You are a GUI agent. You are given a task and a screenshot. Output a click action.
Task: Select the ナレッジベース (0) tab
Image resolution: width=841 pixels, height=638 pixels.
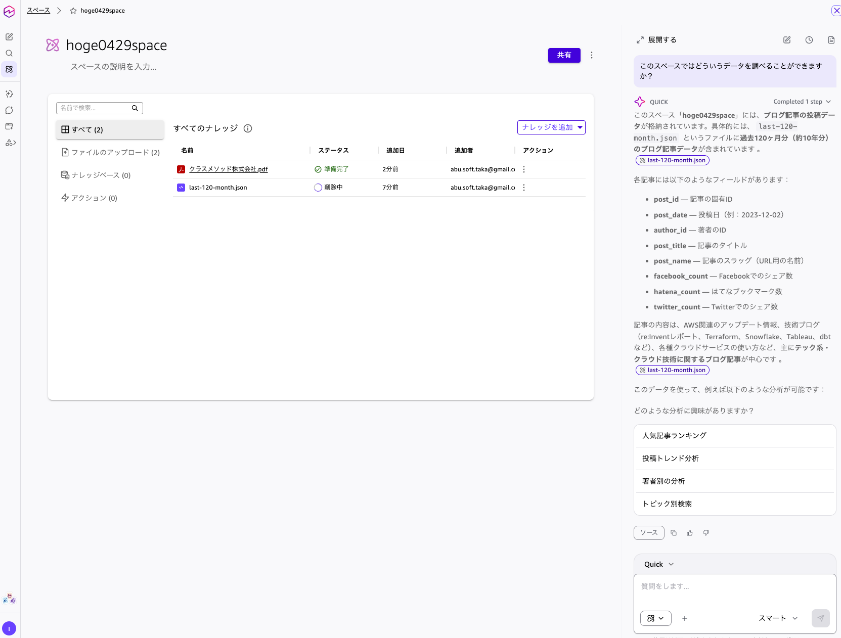click(96, 175)
